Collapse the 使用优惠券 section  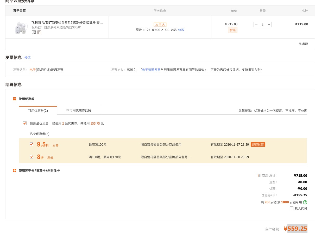[x=15, y=99]
